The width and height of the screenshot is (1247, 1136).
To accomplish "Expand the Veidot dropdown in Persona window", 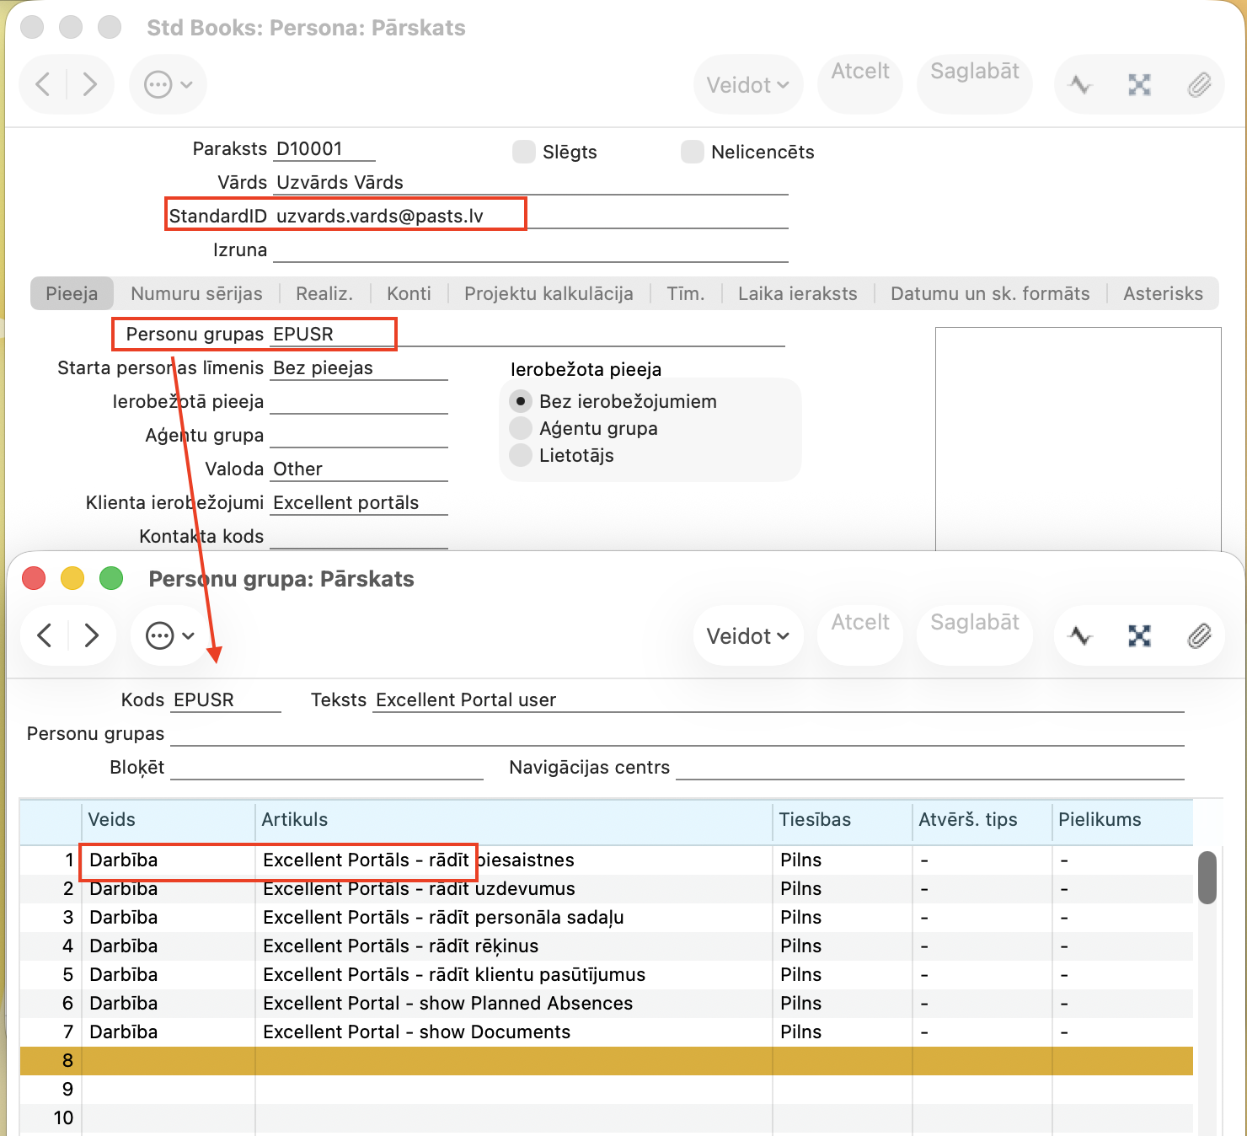I will (747, 85).
